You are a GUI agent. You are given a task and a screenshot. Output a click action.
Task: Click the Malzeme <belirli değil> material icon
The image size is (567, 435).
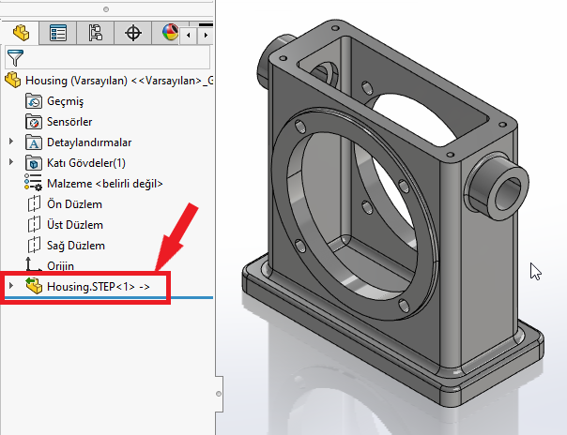pos(33,184)
